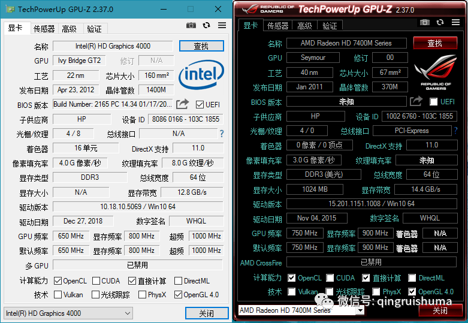Toggle CUDA checkbox in Intel window
This screenshot has width=468, height=323.
[x=96, y=281]
